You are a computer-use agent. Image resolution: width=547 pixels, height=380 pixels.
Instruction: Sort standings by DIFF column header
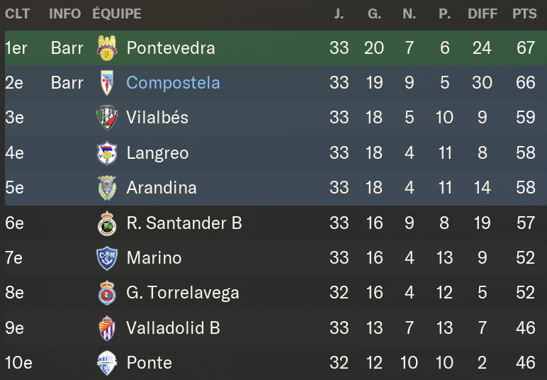pyautogui.click(x=483, y=14)
